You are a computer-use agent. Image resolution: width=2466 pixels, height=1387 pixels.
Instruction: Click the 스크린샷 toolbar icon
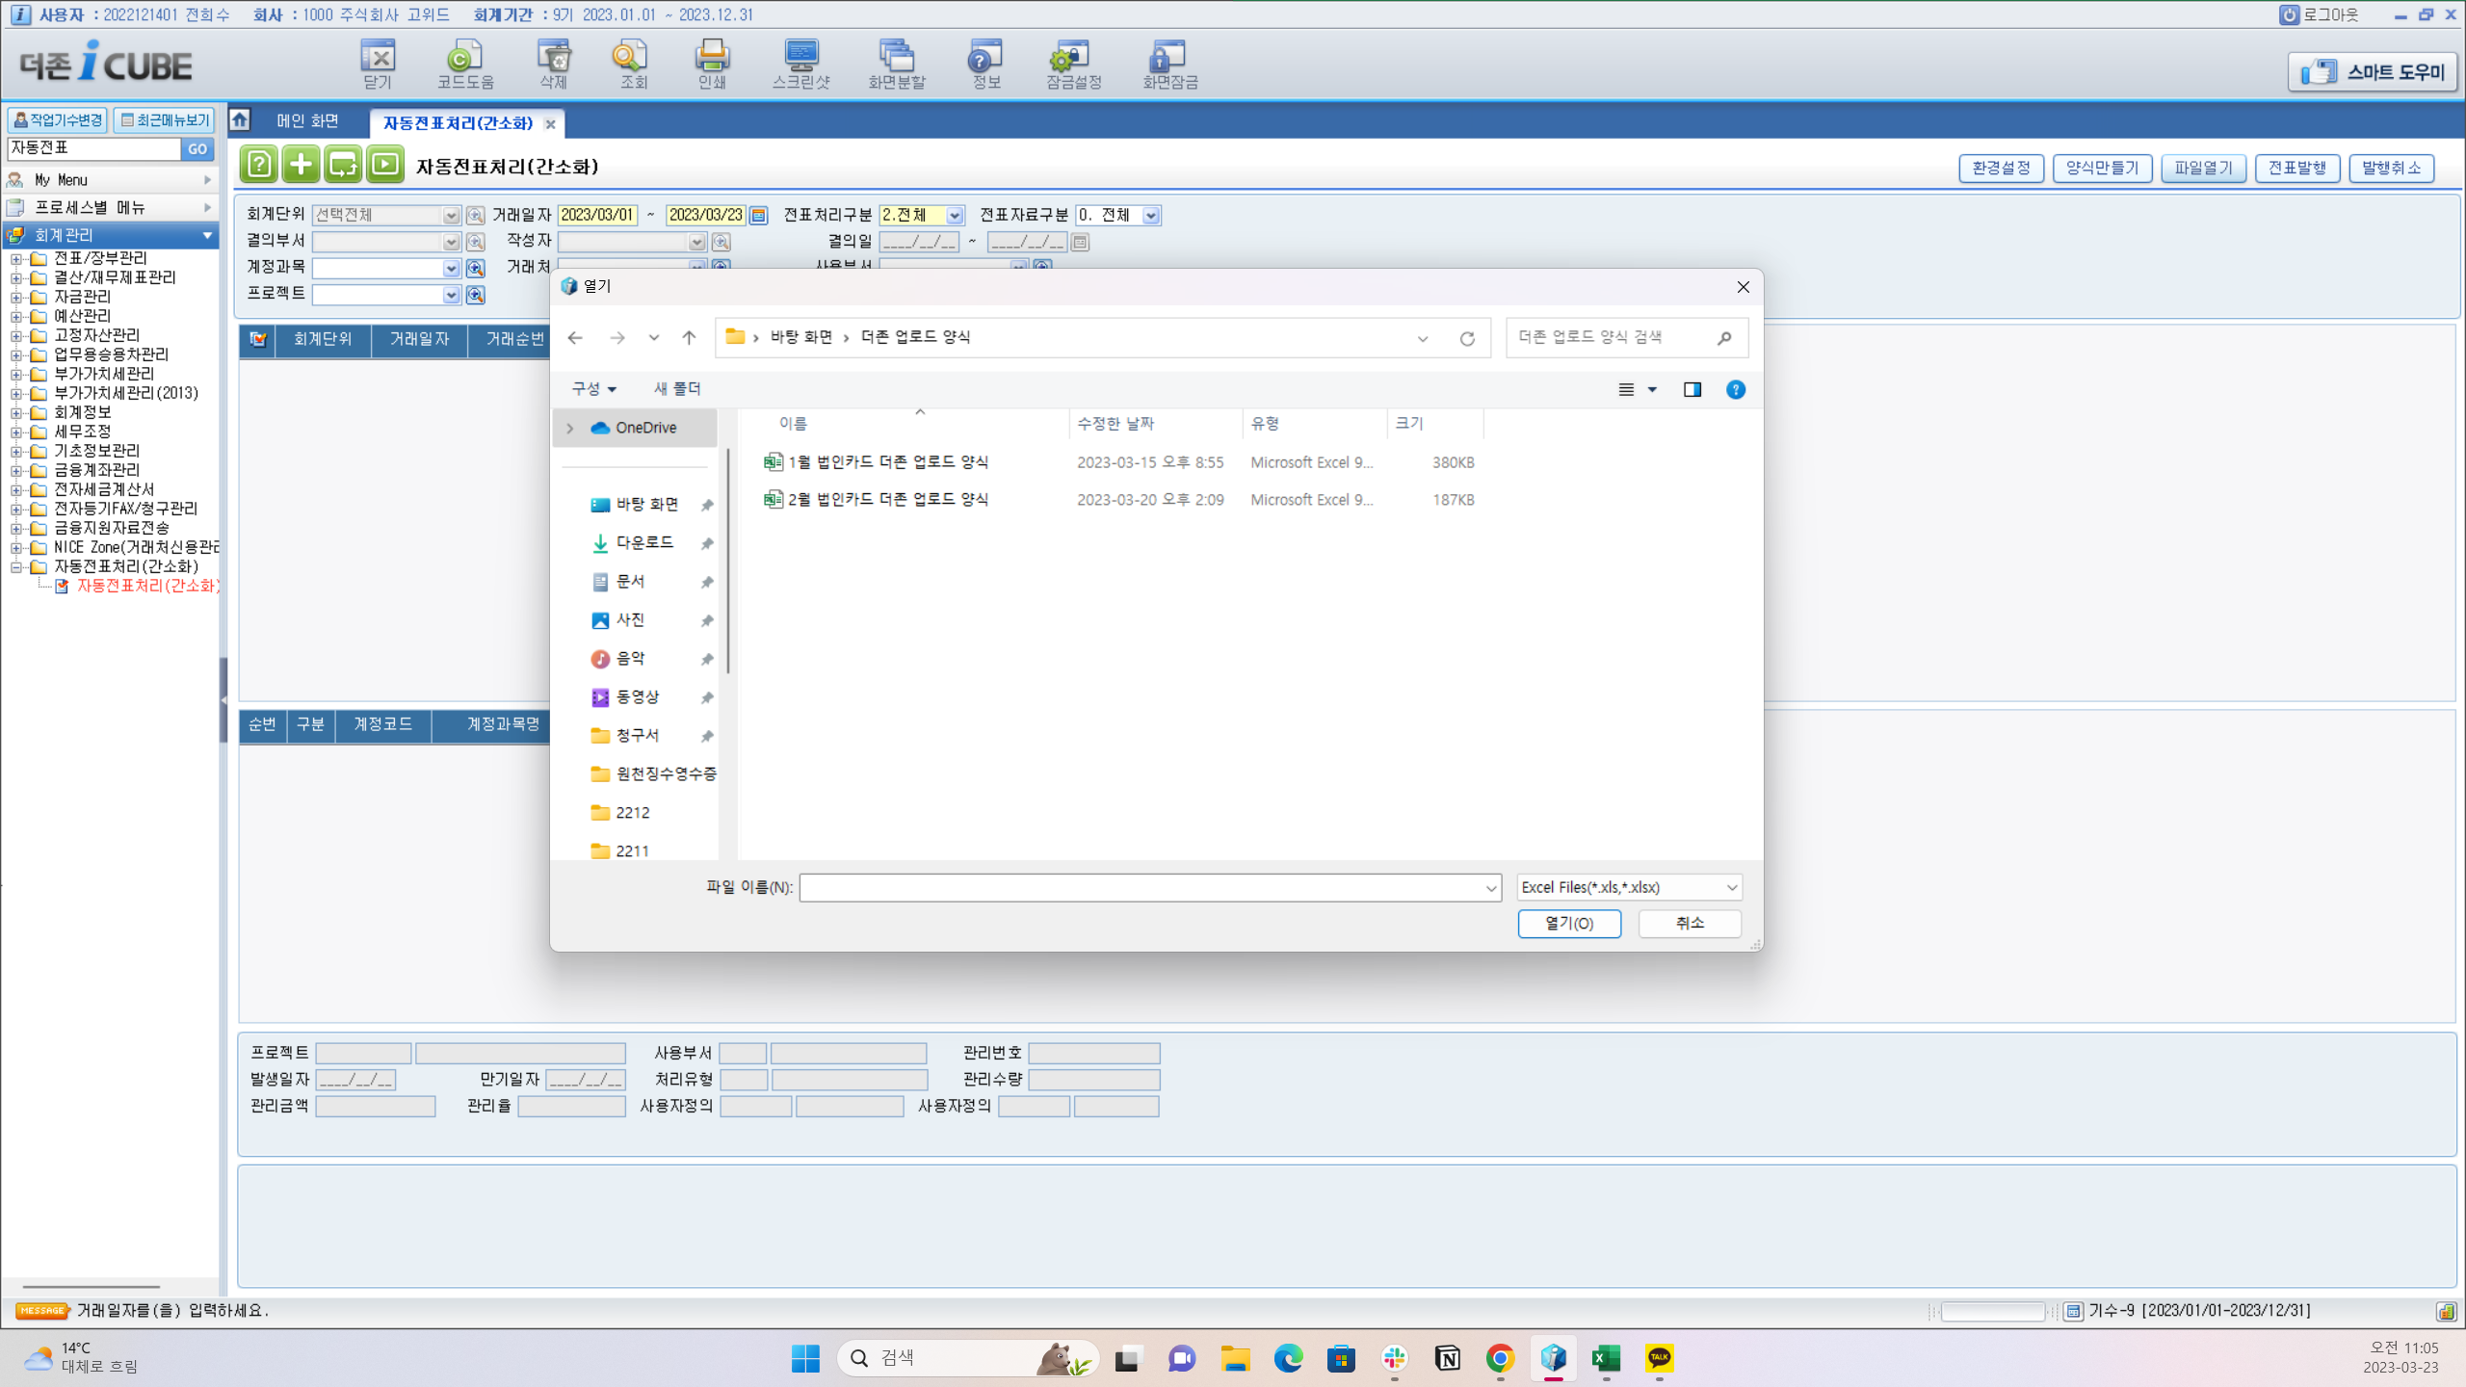click(x=800, y=64)
